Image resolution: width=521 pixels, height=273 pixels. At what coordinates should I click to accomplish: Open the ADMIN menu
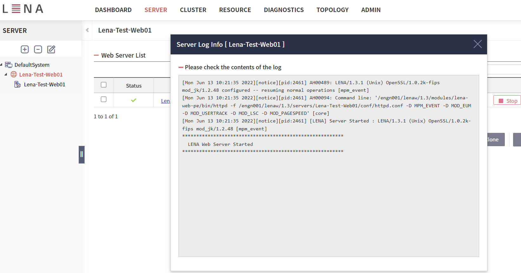(371, 10)
